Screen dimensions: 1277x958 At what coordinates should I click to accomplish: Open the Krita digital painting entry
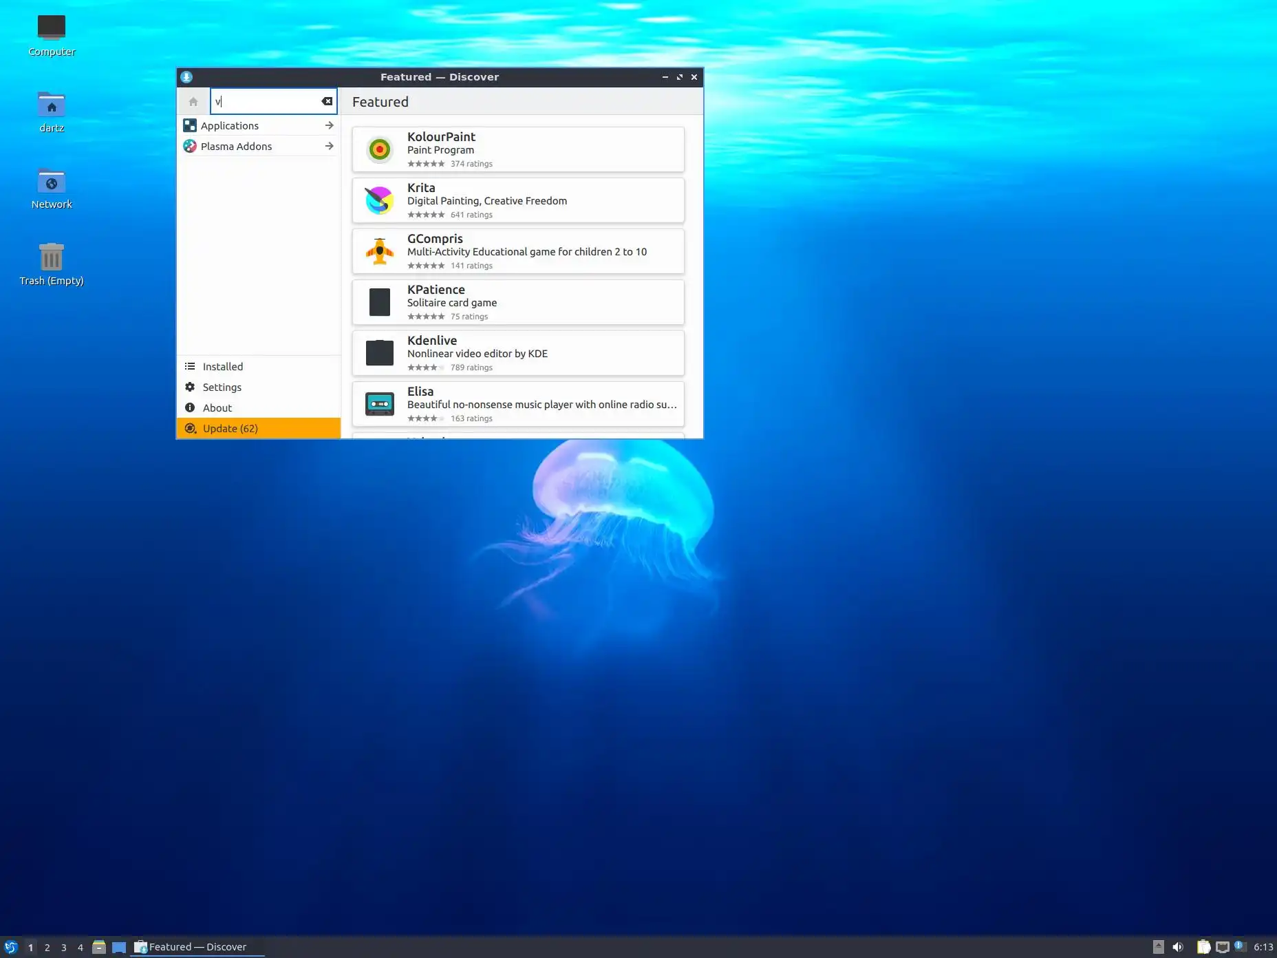pyautogui.click(x=518, y=200)
